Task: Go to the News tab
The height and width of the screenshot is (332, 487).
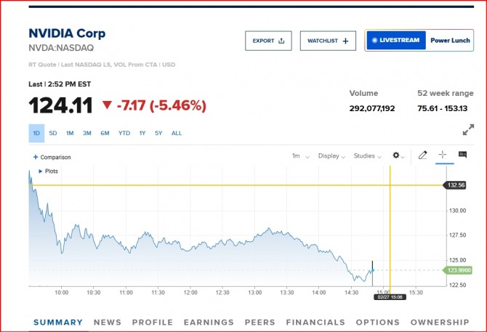Action: point(108,322)
